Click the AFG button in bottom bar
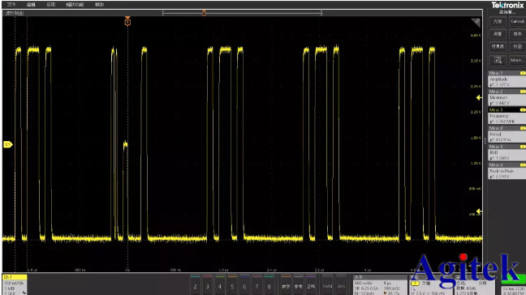Screen dimensions: 526x295 coord(341,285)
